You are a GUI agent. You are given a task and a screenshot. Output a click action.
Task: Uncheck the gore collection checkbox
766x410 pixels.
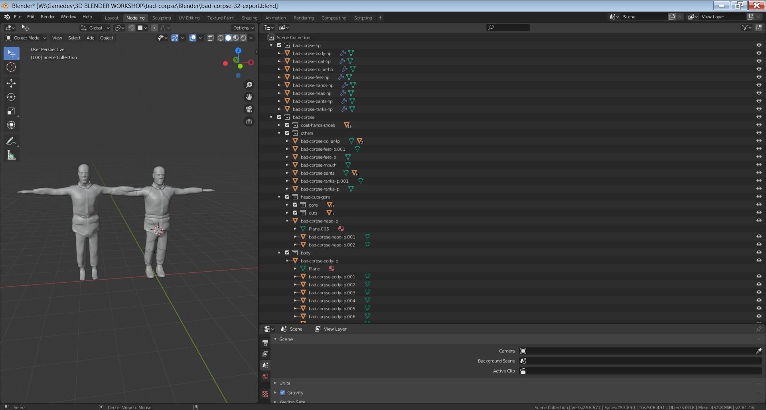295,205
